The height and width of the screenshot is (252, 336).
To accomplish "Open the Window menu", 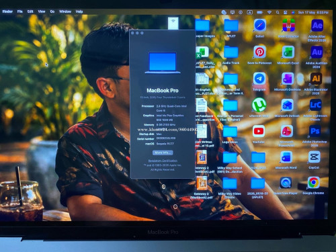I will pyautogui.click(x=65, y=11).
